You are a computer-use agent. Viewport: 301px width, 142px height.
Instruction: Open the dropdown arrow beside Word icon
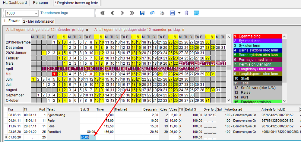[179, 13]
